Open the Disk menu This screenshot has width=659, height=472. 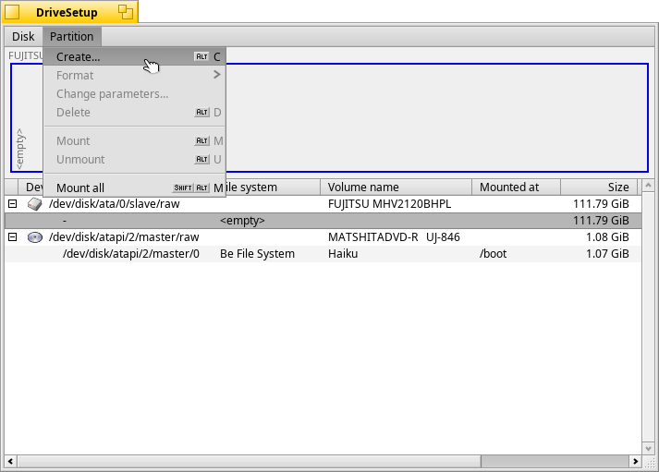pos(23,37)
